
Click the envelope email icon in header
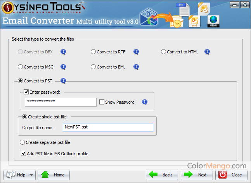click(x=149, y=17)
